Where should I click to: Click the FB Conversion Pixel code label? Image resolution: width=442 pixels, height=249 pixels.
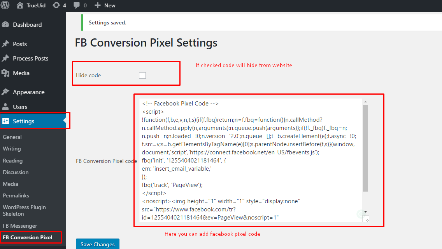(x=106, y=161)
